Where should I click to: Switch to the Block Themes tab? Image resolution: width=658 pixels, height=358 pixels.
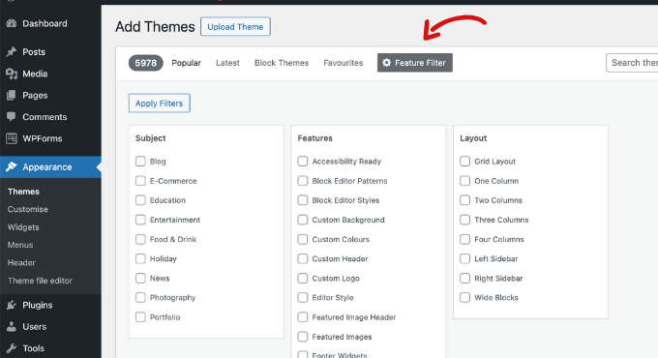coord(282,63)
